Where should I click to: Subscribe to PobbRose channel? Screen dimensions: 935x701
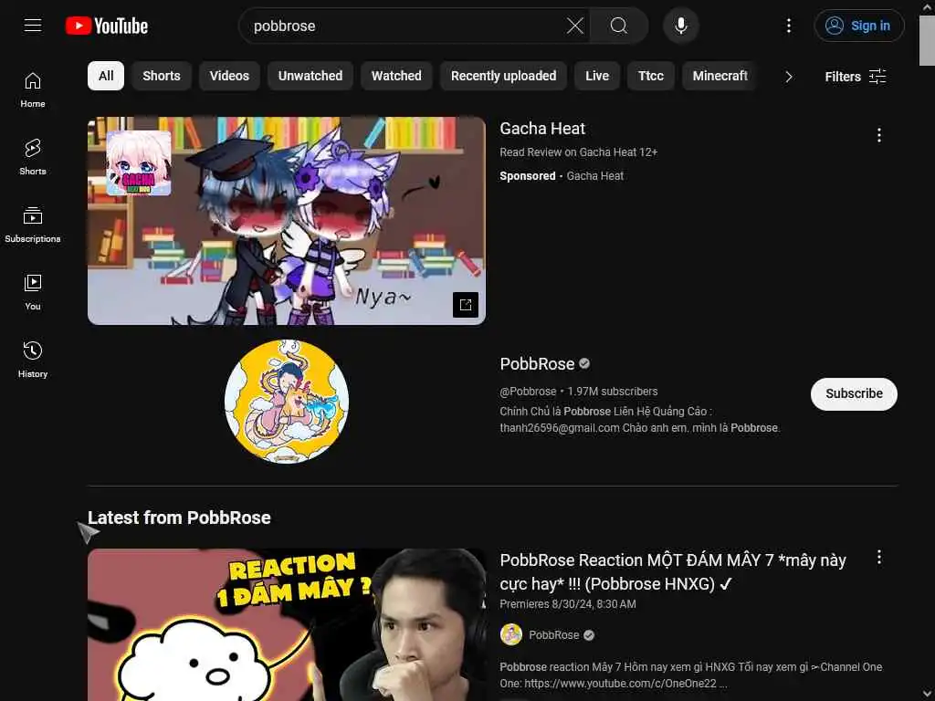coord(854,394)
